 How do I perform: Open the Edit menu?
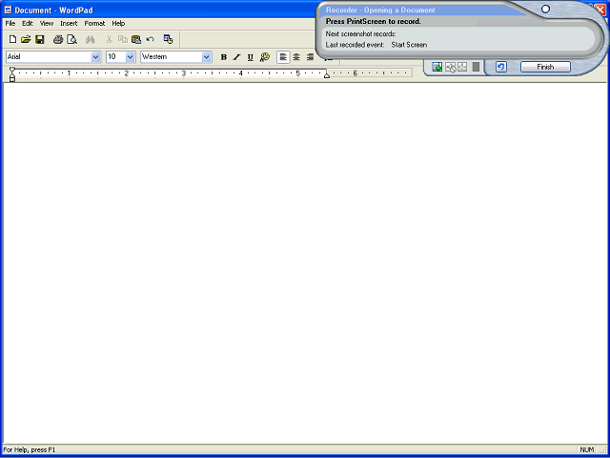(x=28, y=23)
